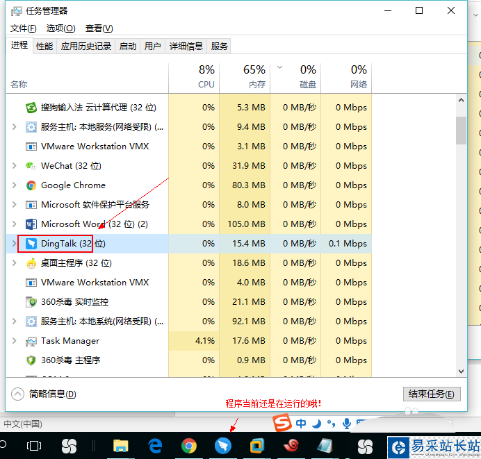The height and width of the screenshot is (459, 481).
Task: Click 中文(中国) in background window status bar
Action: pyautogui.click(x=23, y=424)
